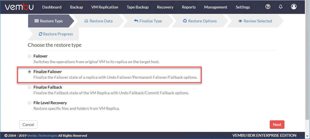Screen dimensions: 310x139
Task: Follow the Vembu Technologies footer link
Action: (x=42, y=135)
